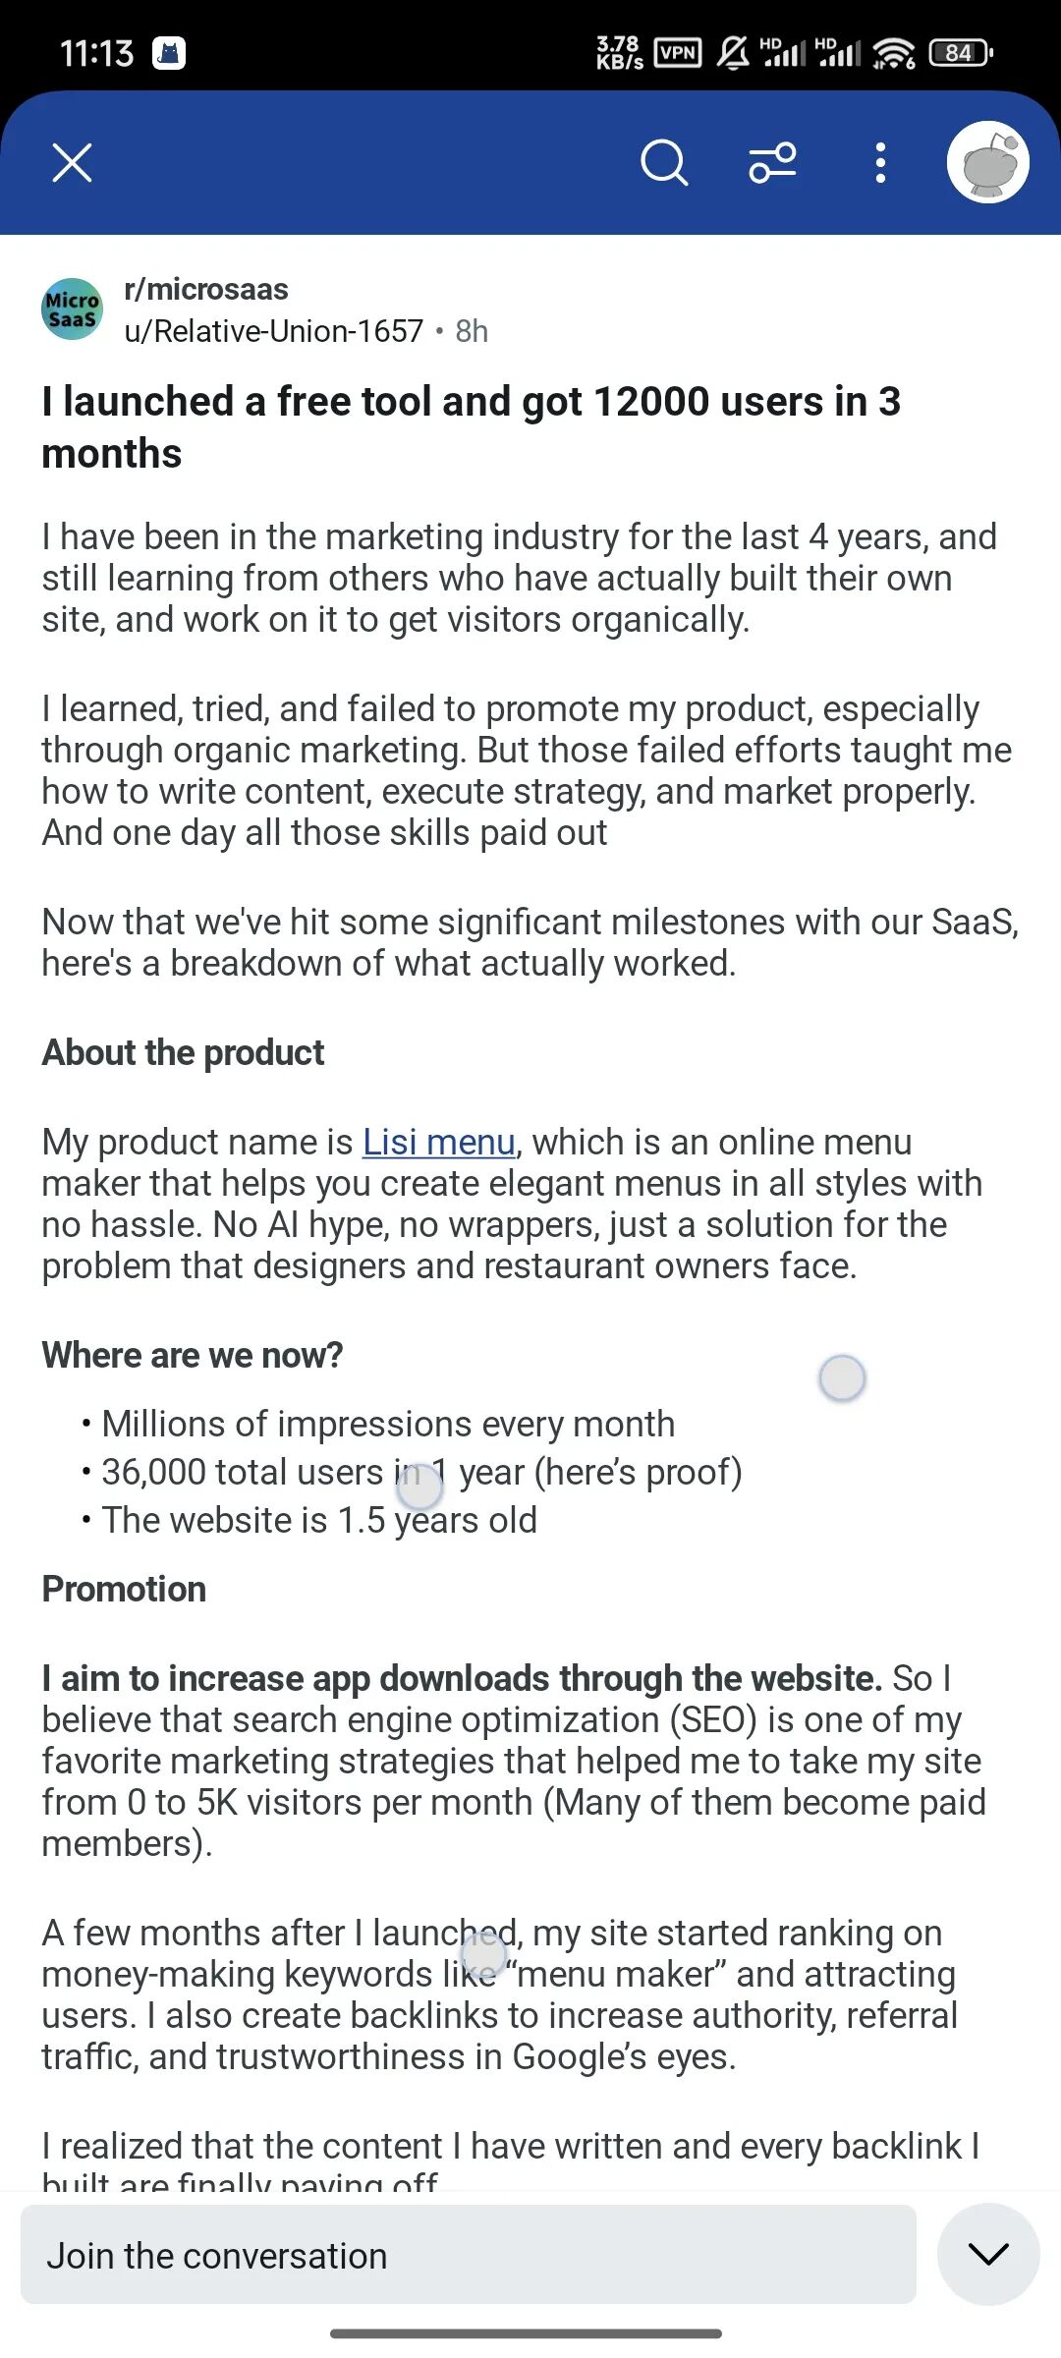Tap the muted notification bell icon
The width and height of the screenshot is (1061, 2358).
click(x=733, y=52)
